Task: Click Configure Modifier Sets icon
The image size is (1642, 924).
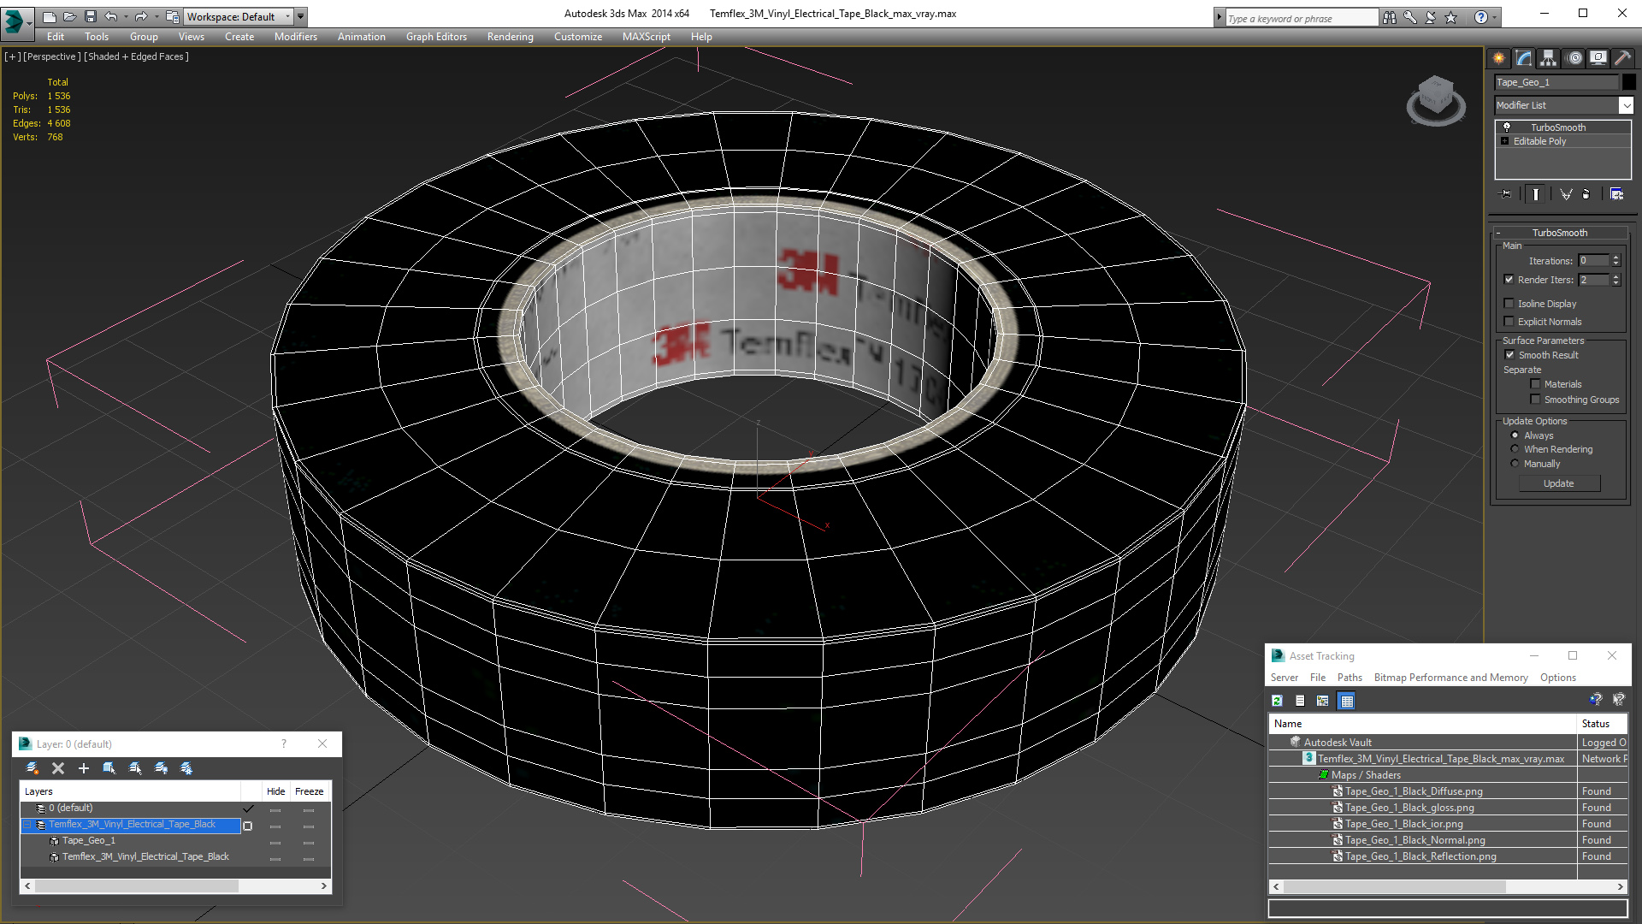Action: (x=1616, y=194)
